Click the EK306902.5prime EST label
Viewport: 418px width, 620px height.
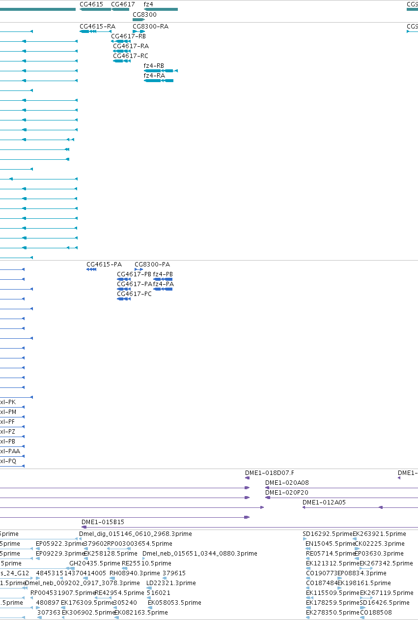(x=88, y=613)
